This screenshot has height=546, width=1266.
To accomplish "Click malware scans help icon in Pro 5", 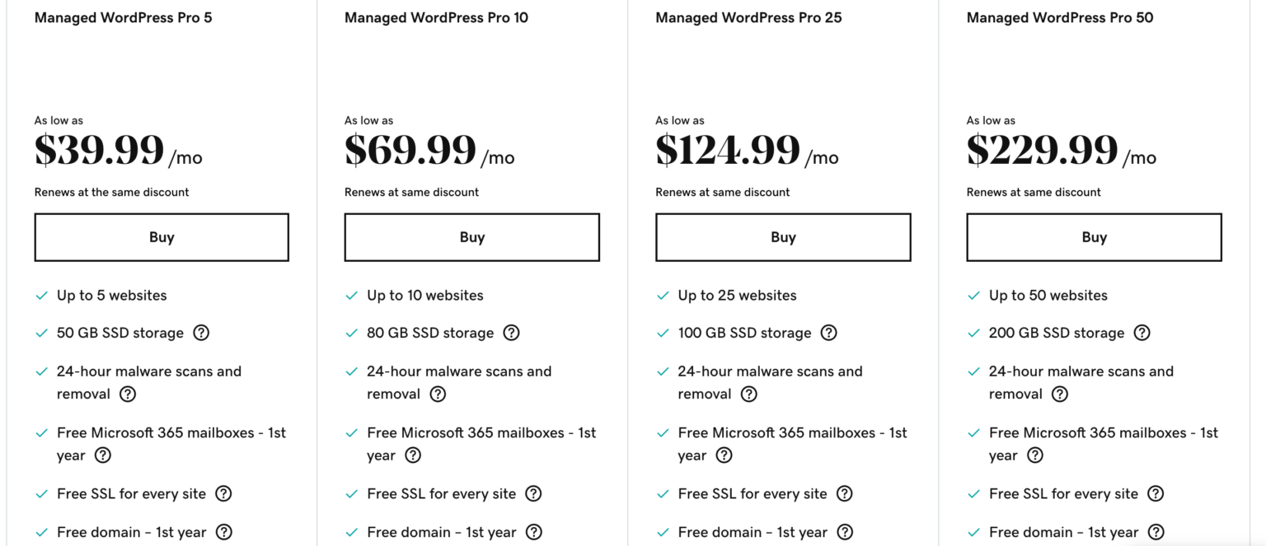I will tap(127, 394).
